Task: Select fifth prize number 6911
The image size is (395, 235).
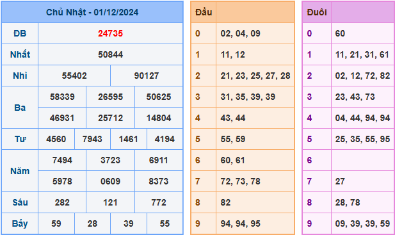Action: (x=159, y=161)
